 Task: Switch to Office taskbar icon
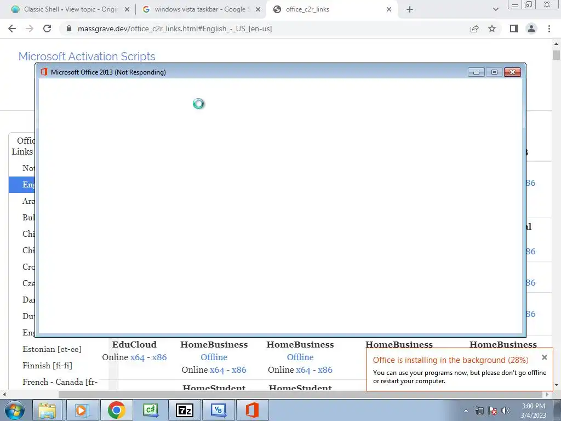point(252,410)
